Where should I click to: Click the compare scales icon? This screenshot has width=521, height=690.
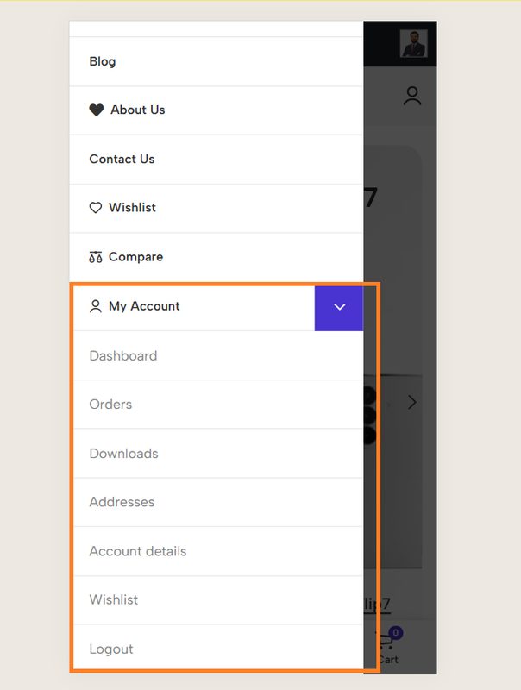point(96,256)
